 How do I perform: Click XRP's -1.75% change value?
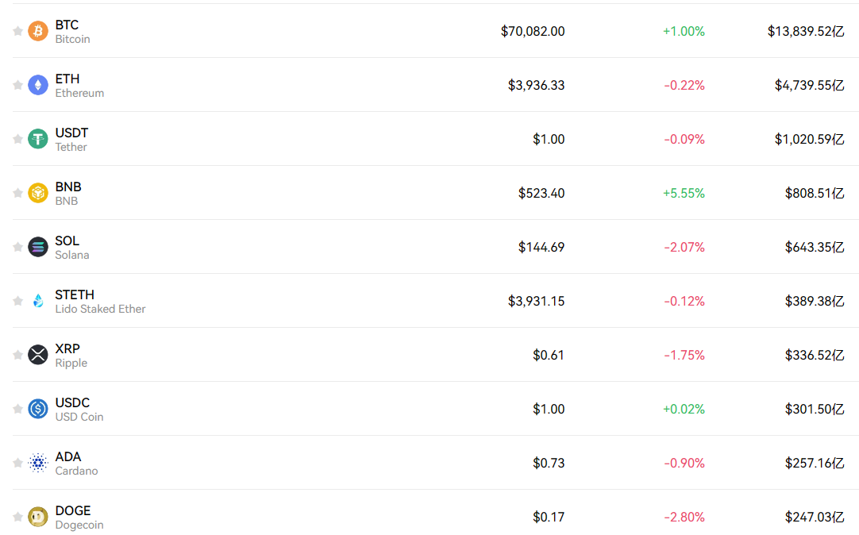(x=684, y=356)
